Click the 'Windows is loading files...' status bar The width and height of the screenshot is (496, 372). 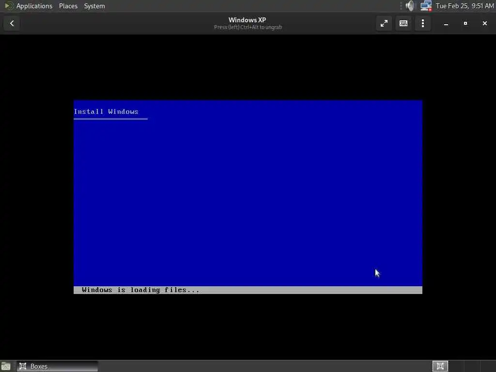click(x=248, y=290)
